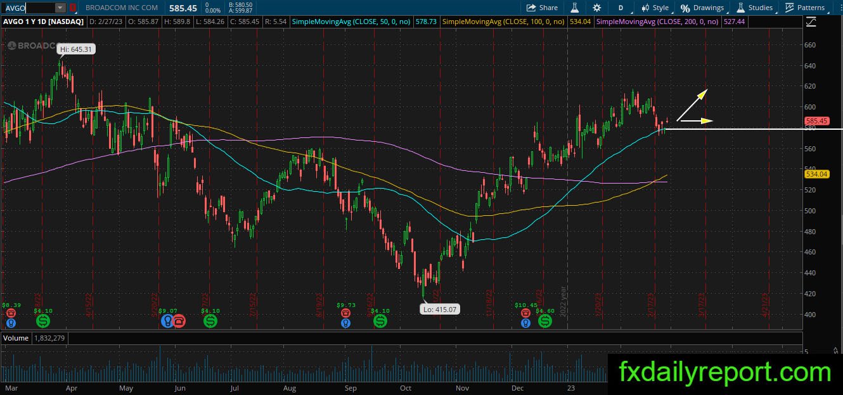Click the Lo: 415.07 price bubble
Screen dimensions: 843x395
(x=439, y=310)
